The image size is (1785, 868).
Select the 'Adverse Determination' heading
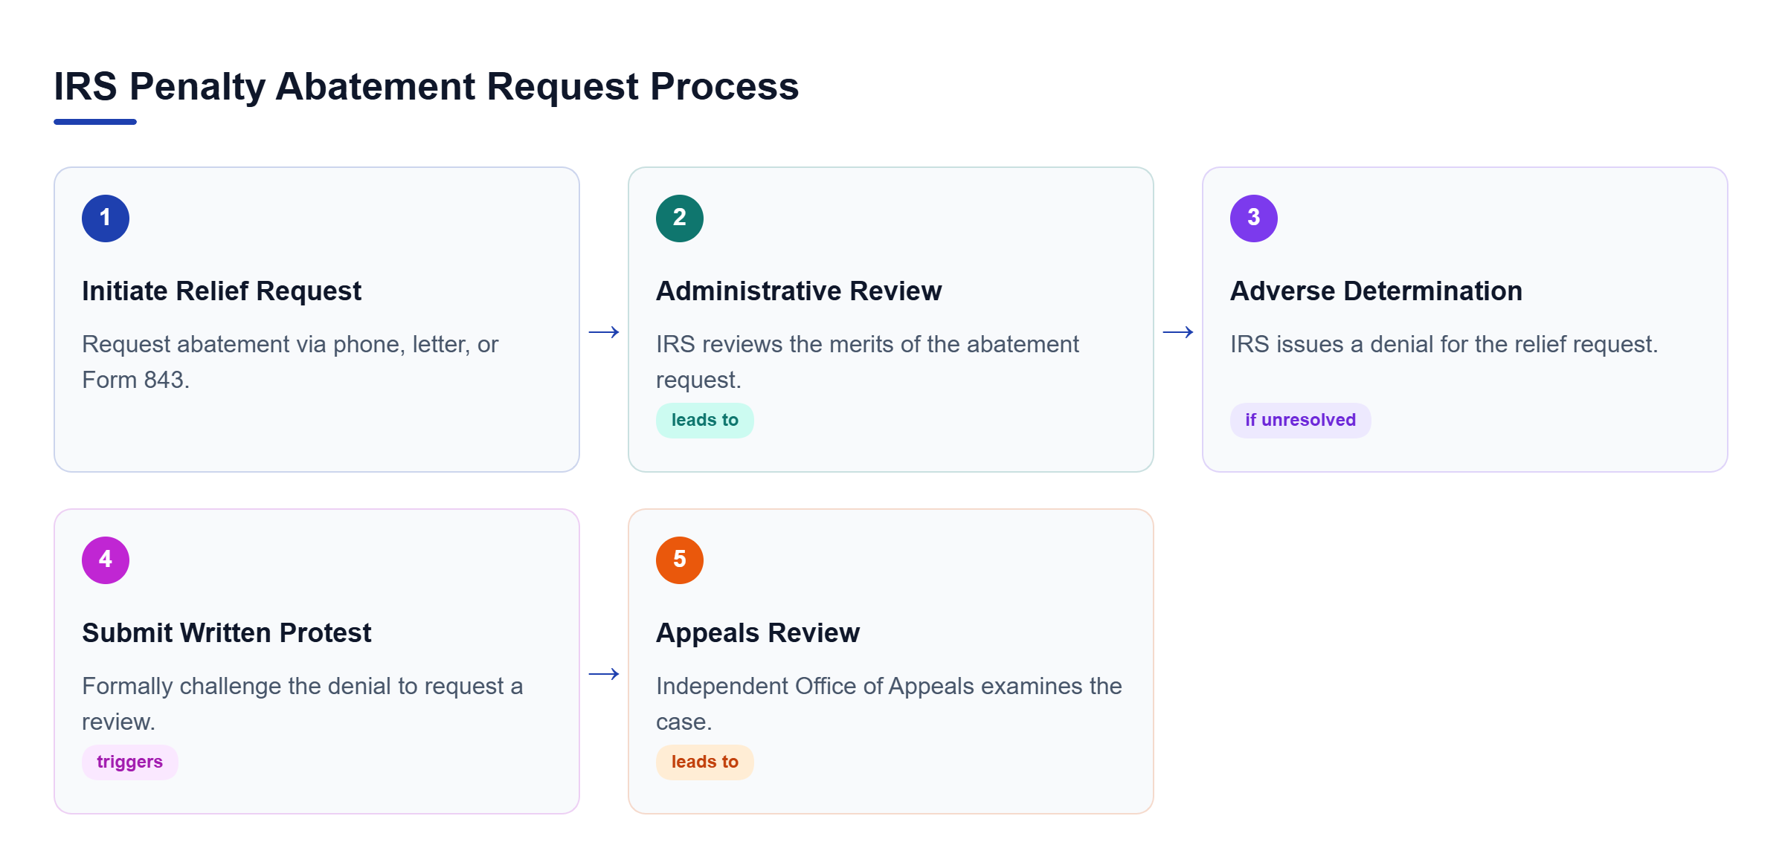[1376, 291]
